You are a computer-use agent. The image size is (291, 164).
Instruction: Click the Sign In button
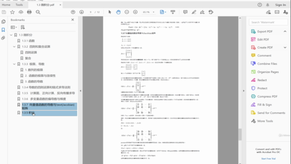click(281, 5)
